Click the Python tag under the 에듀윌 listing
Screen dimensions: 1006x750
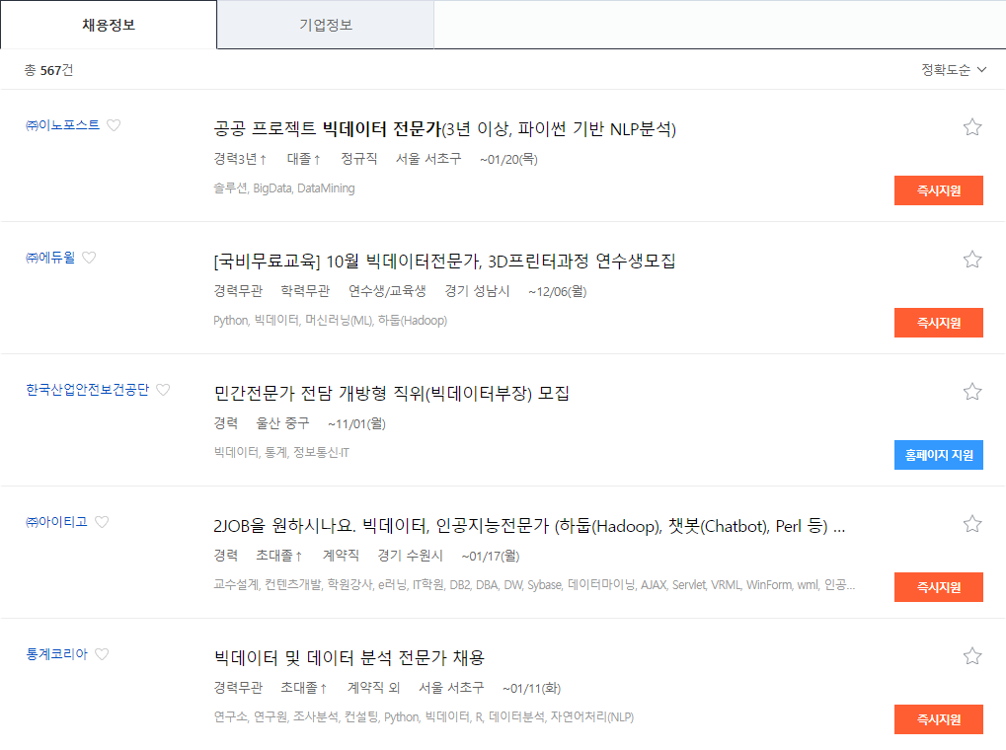pos(221,321)
